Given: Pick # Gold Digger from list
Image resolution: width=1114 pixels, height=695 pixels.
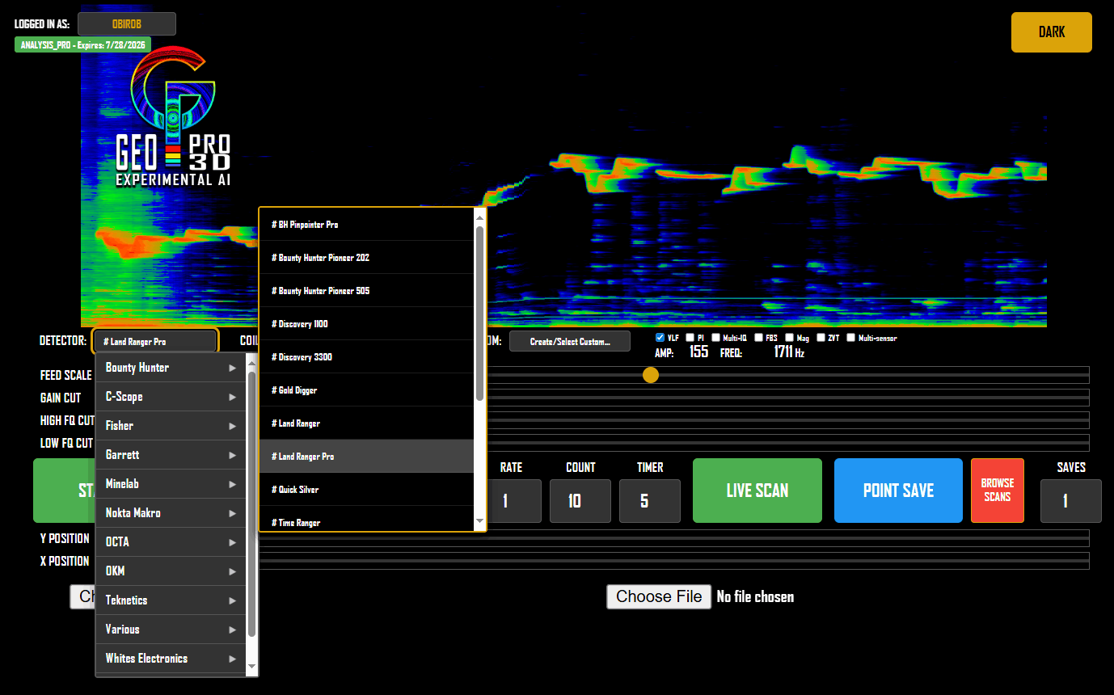Looking at the screenshot, I should [x=366, y=390].
